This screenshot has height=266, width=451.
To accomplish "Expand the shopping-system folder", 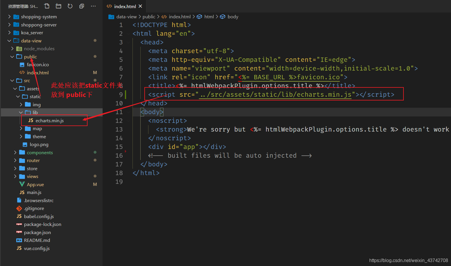I will [x=39, y=17].
